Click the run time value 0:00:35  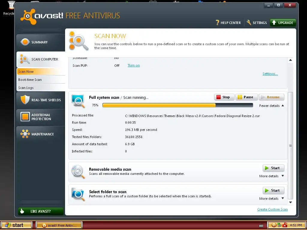(130, 122)
